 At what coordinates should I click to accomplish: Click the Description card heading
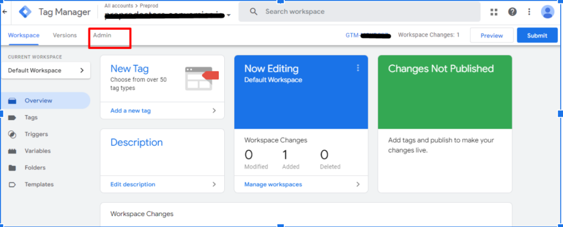tap(136, 143)
